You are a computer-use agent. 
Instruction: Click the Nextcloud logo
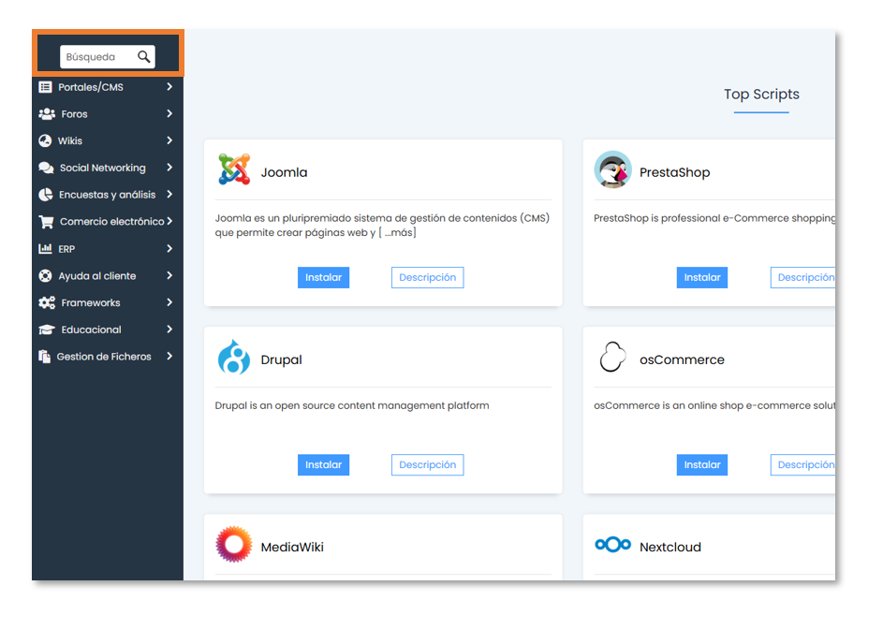[613, 545]
